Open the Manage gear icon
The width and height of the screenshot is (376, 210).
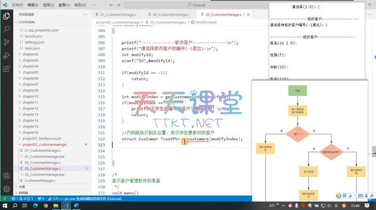click(x=7, y=189)
